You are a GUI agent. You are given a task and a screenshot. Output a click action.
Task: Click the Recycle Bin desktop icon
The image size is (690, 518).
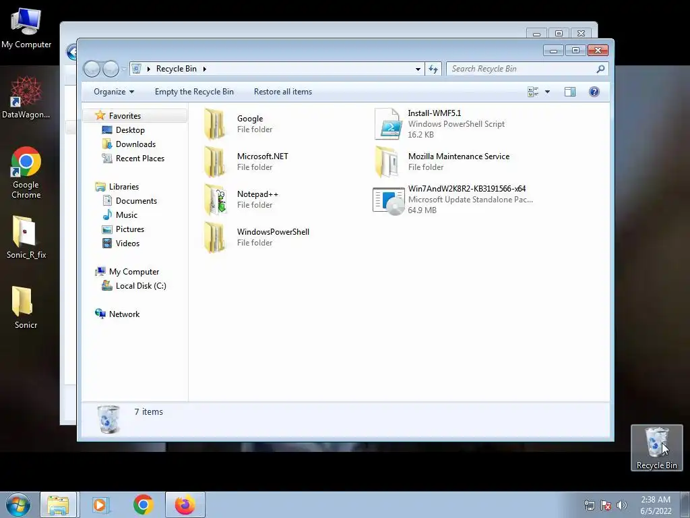click(x=656, y=448)
